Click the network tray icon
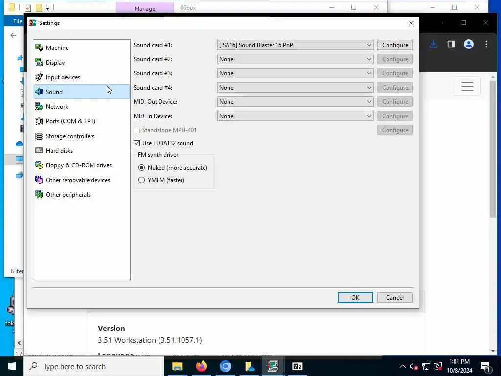 tap(426, 366)
